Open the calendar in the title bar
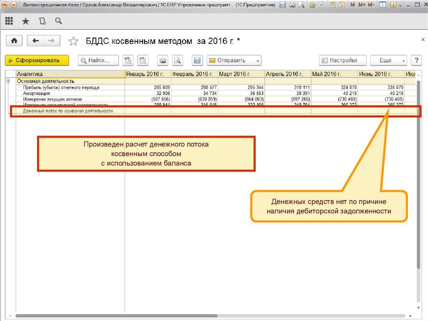The height and width of the screenshot is (321, 428). [x=341, y=5]
